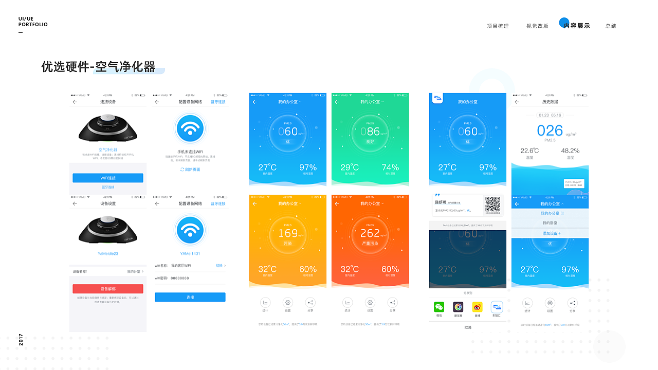
Task: Tap 蓝牙连接 on unconnected WiFi screen header
Action: (218, 102)
